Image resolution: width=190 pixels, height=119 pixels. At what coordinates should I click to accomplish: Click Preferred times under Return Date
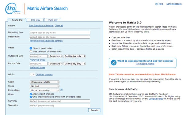(37, 67)
